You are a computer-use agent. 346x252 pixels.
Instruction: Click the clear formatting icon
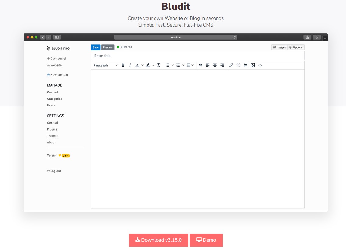coord(159,65)
